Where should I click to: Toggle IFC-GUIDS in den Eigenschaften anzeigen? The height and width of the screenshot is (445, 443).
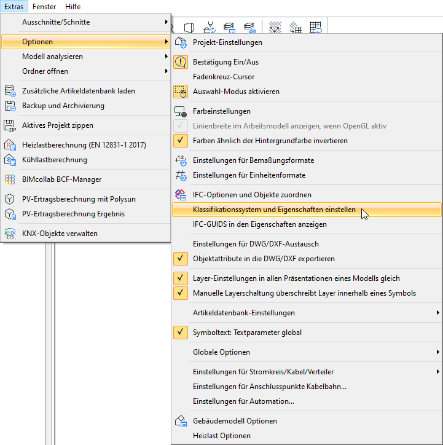(x=307, y=224)
